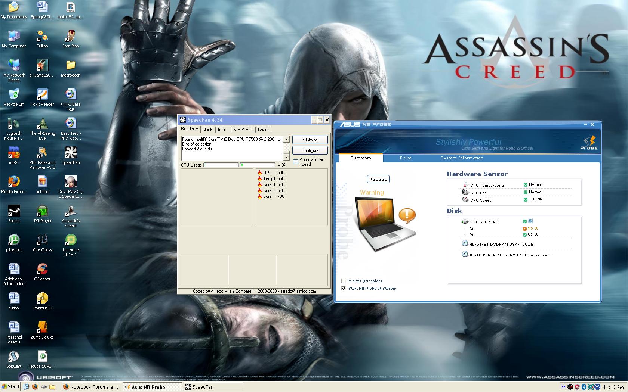Open the Recycle Bin icon
Viewport: 628px width, 392px height.
[14, 97]
